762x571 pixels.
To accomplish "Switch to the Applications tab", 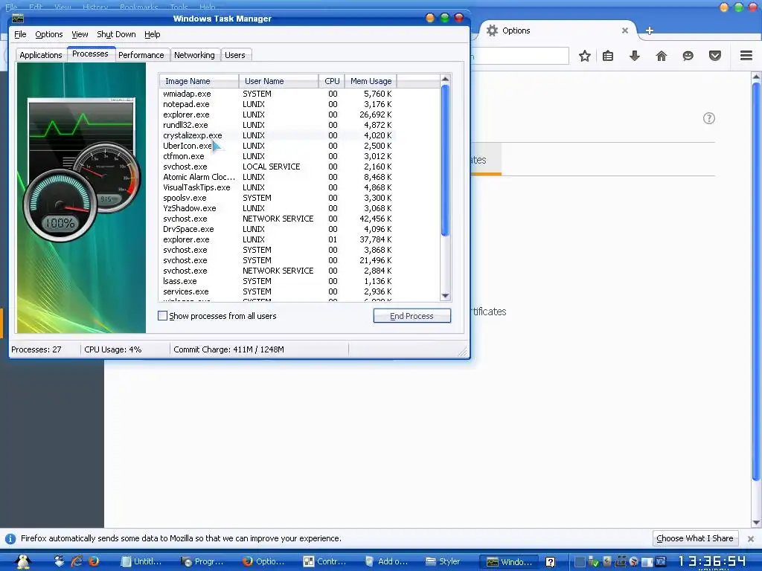I will (41, 55).
